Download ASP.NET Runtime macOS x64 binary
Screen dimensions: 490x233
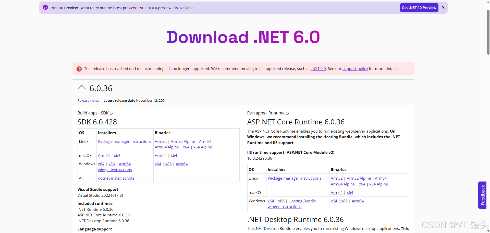point(350,192)
